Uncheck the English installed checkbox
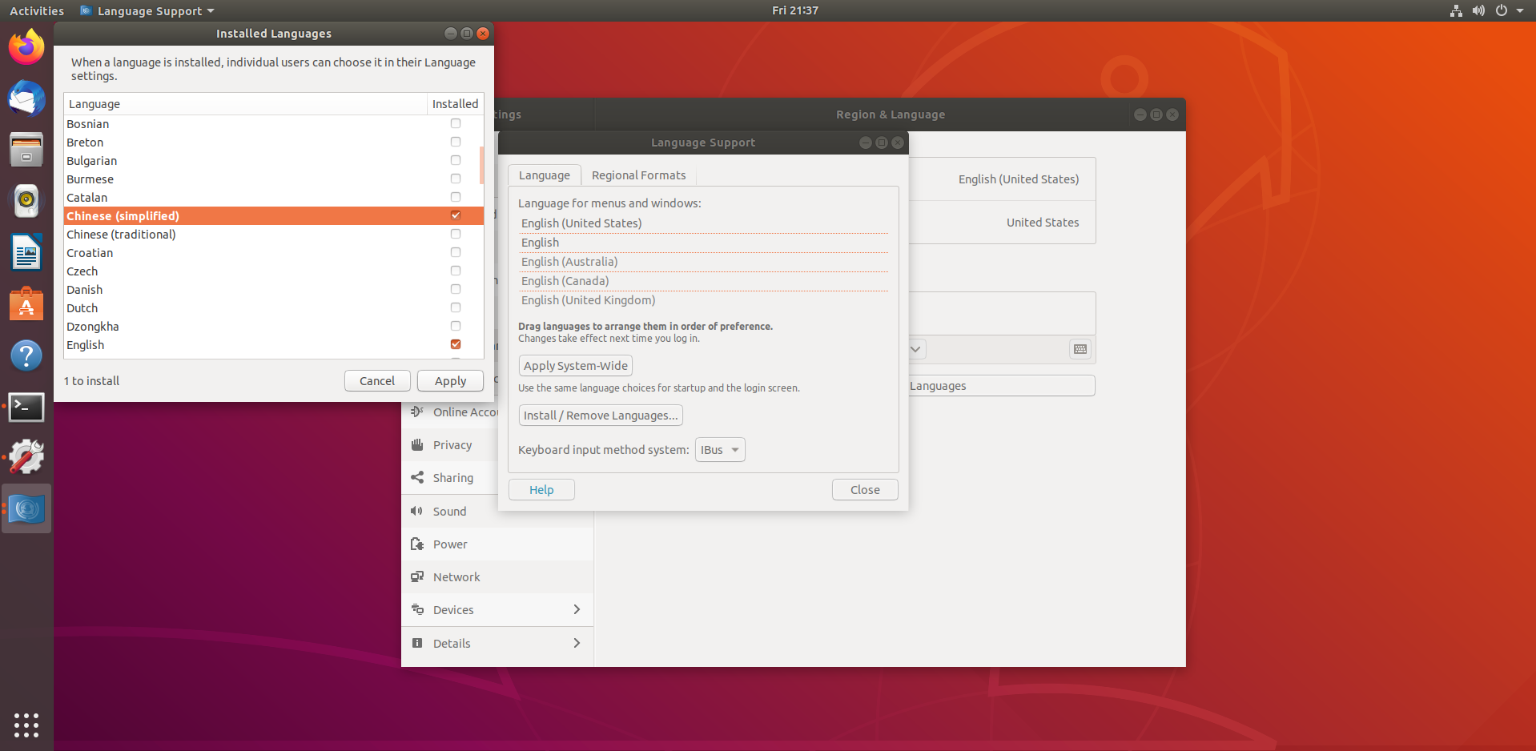 click(x=456, y=344)
